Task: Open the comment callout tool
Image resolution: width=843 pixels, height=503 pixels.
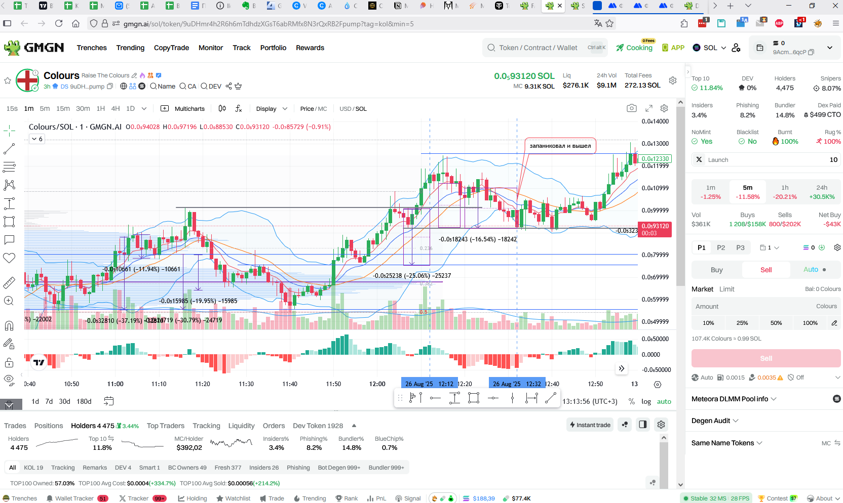Action: (9, 240)
